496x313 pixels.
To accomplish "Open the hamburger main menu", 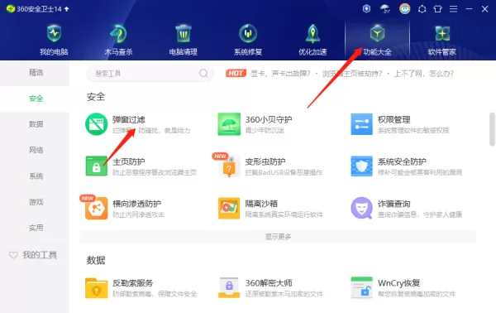I will (x=453, y=9).
